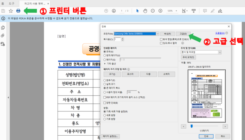Expand the left navigation pane arrow
The image size is (245, 140).
[x=8, y=98]
